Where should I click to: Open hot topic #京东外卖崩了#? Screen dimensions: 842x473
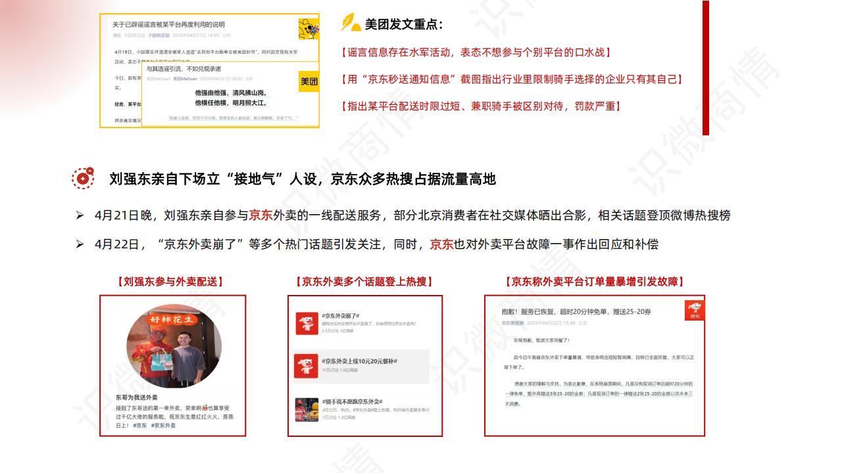[x=341, y=316]
